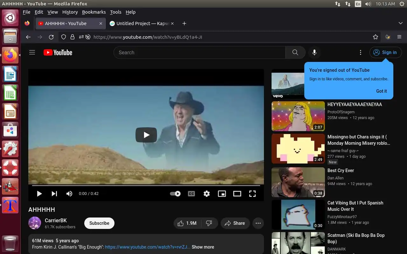
Task: Play the video with the large center play button
Action: [x=146, y=135]
